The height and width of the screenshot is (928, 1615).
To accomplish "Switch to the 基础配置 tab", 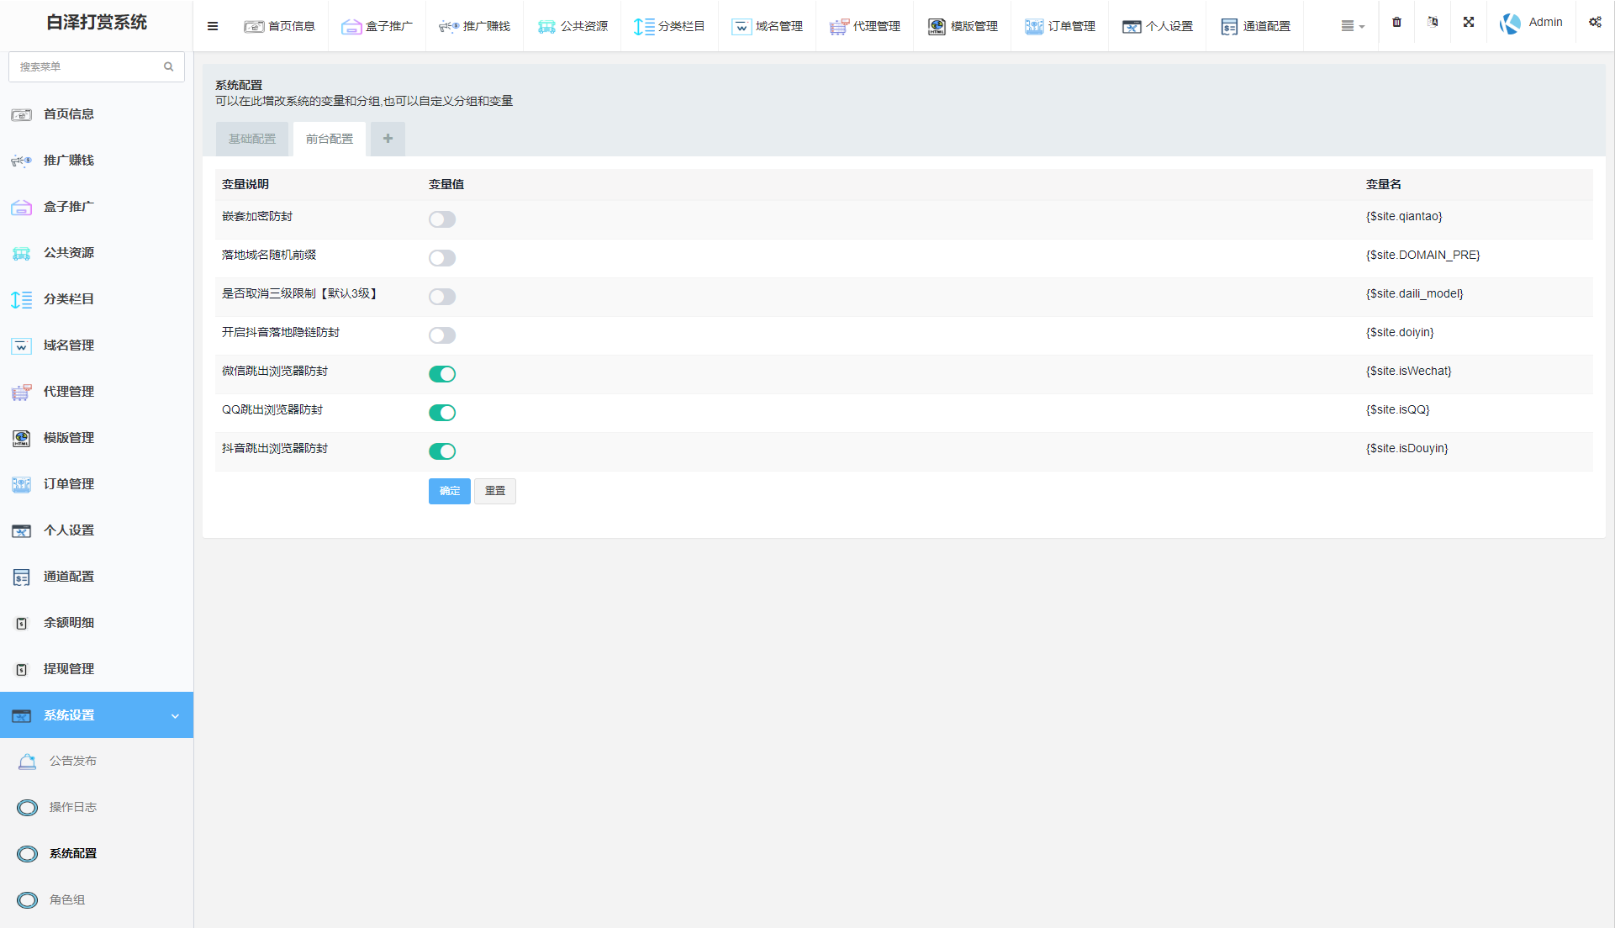I will [x=252, y=139].
